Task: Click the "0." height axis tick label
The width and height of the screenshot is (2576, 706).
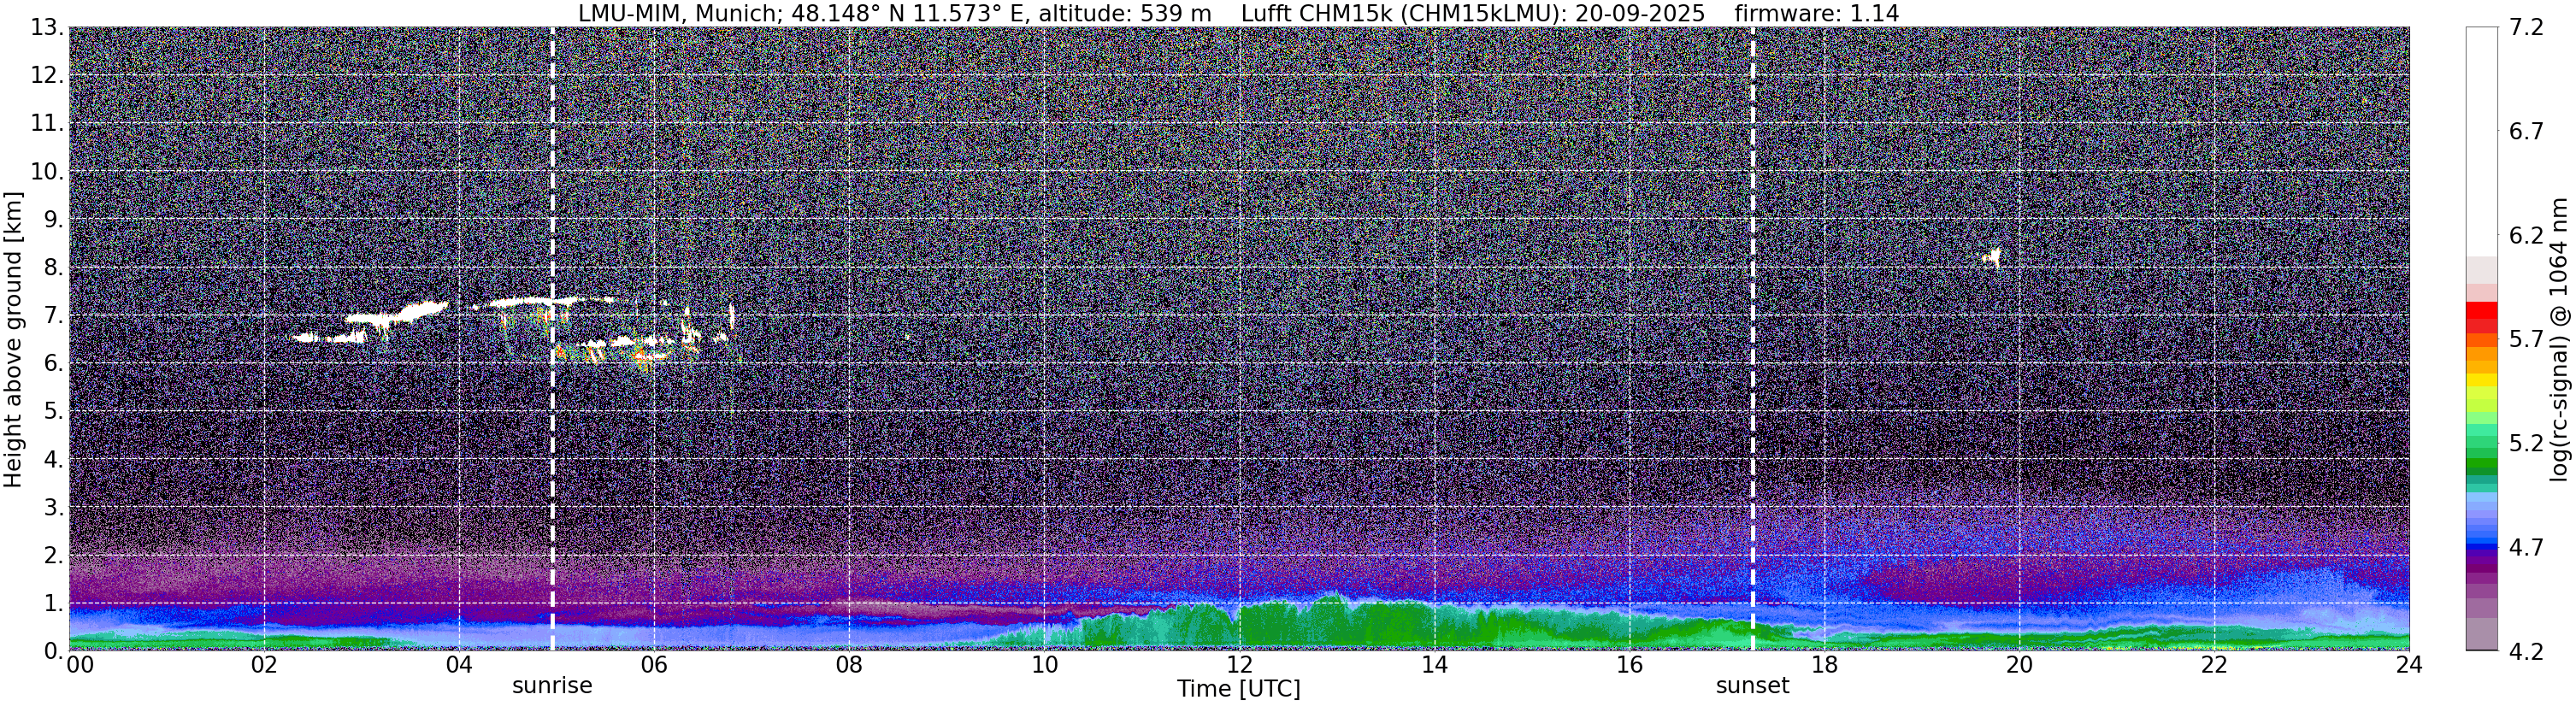Action: 53,651
